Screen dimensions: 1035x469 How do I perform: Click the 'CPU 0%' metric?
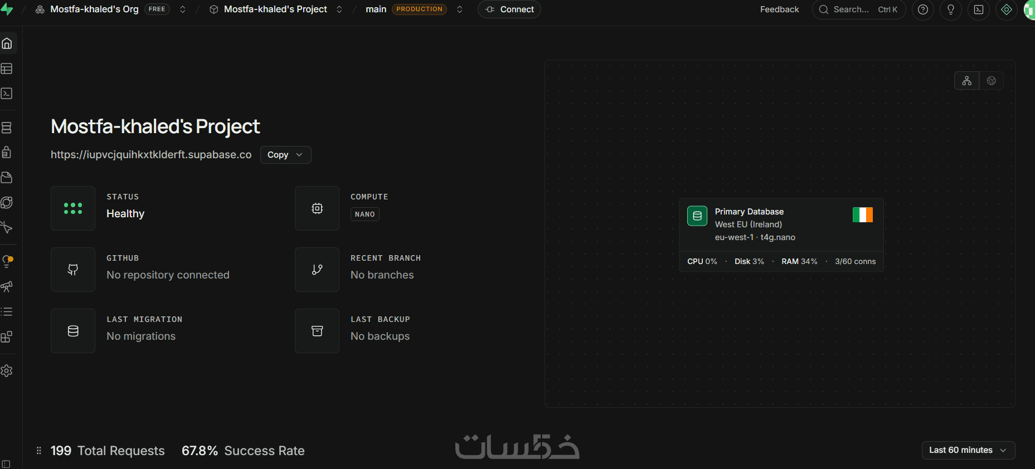(702, 261)
